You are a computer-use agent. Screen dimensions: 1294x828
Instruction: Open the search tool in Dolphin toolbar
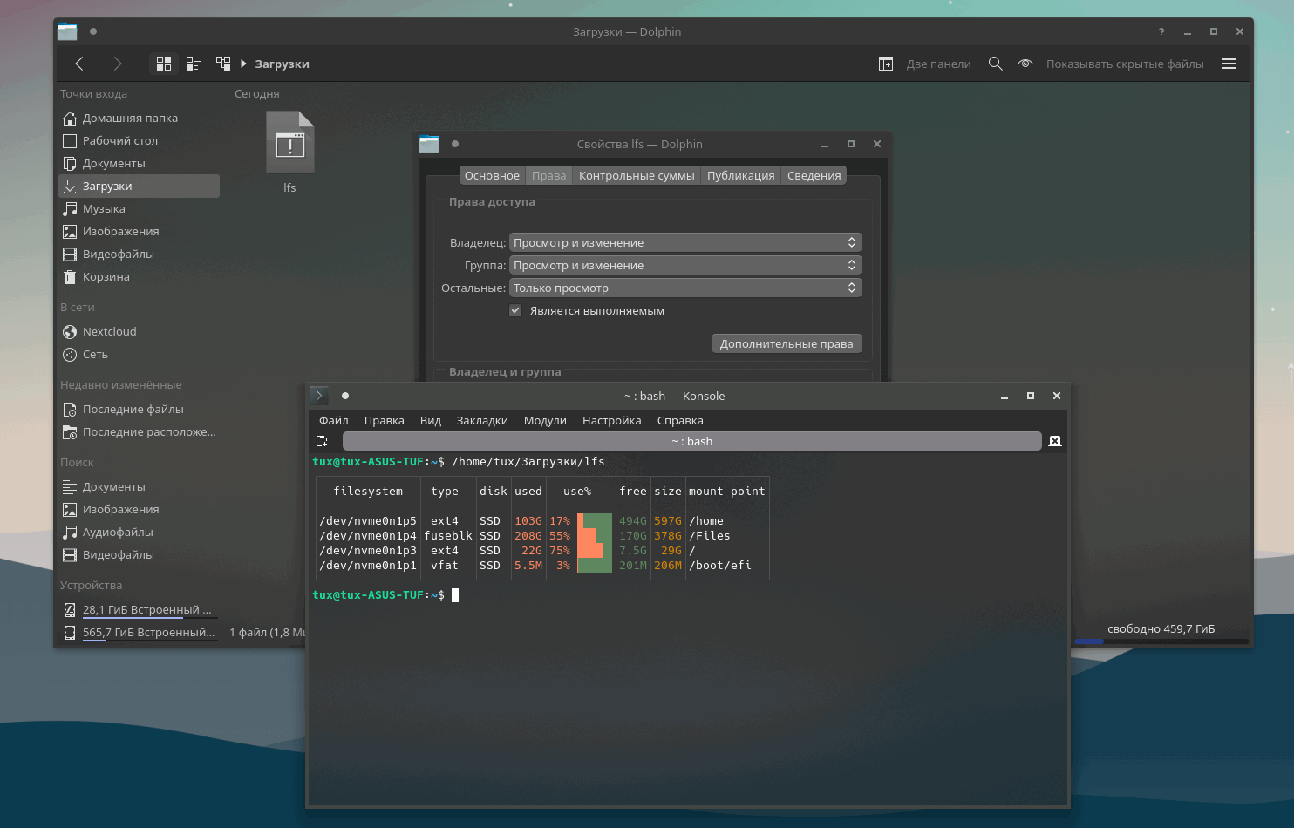click(x=995, y=64)
